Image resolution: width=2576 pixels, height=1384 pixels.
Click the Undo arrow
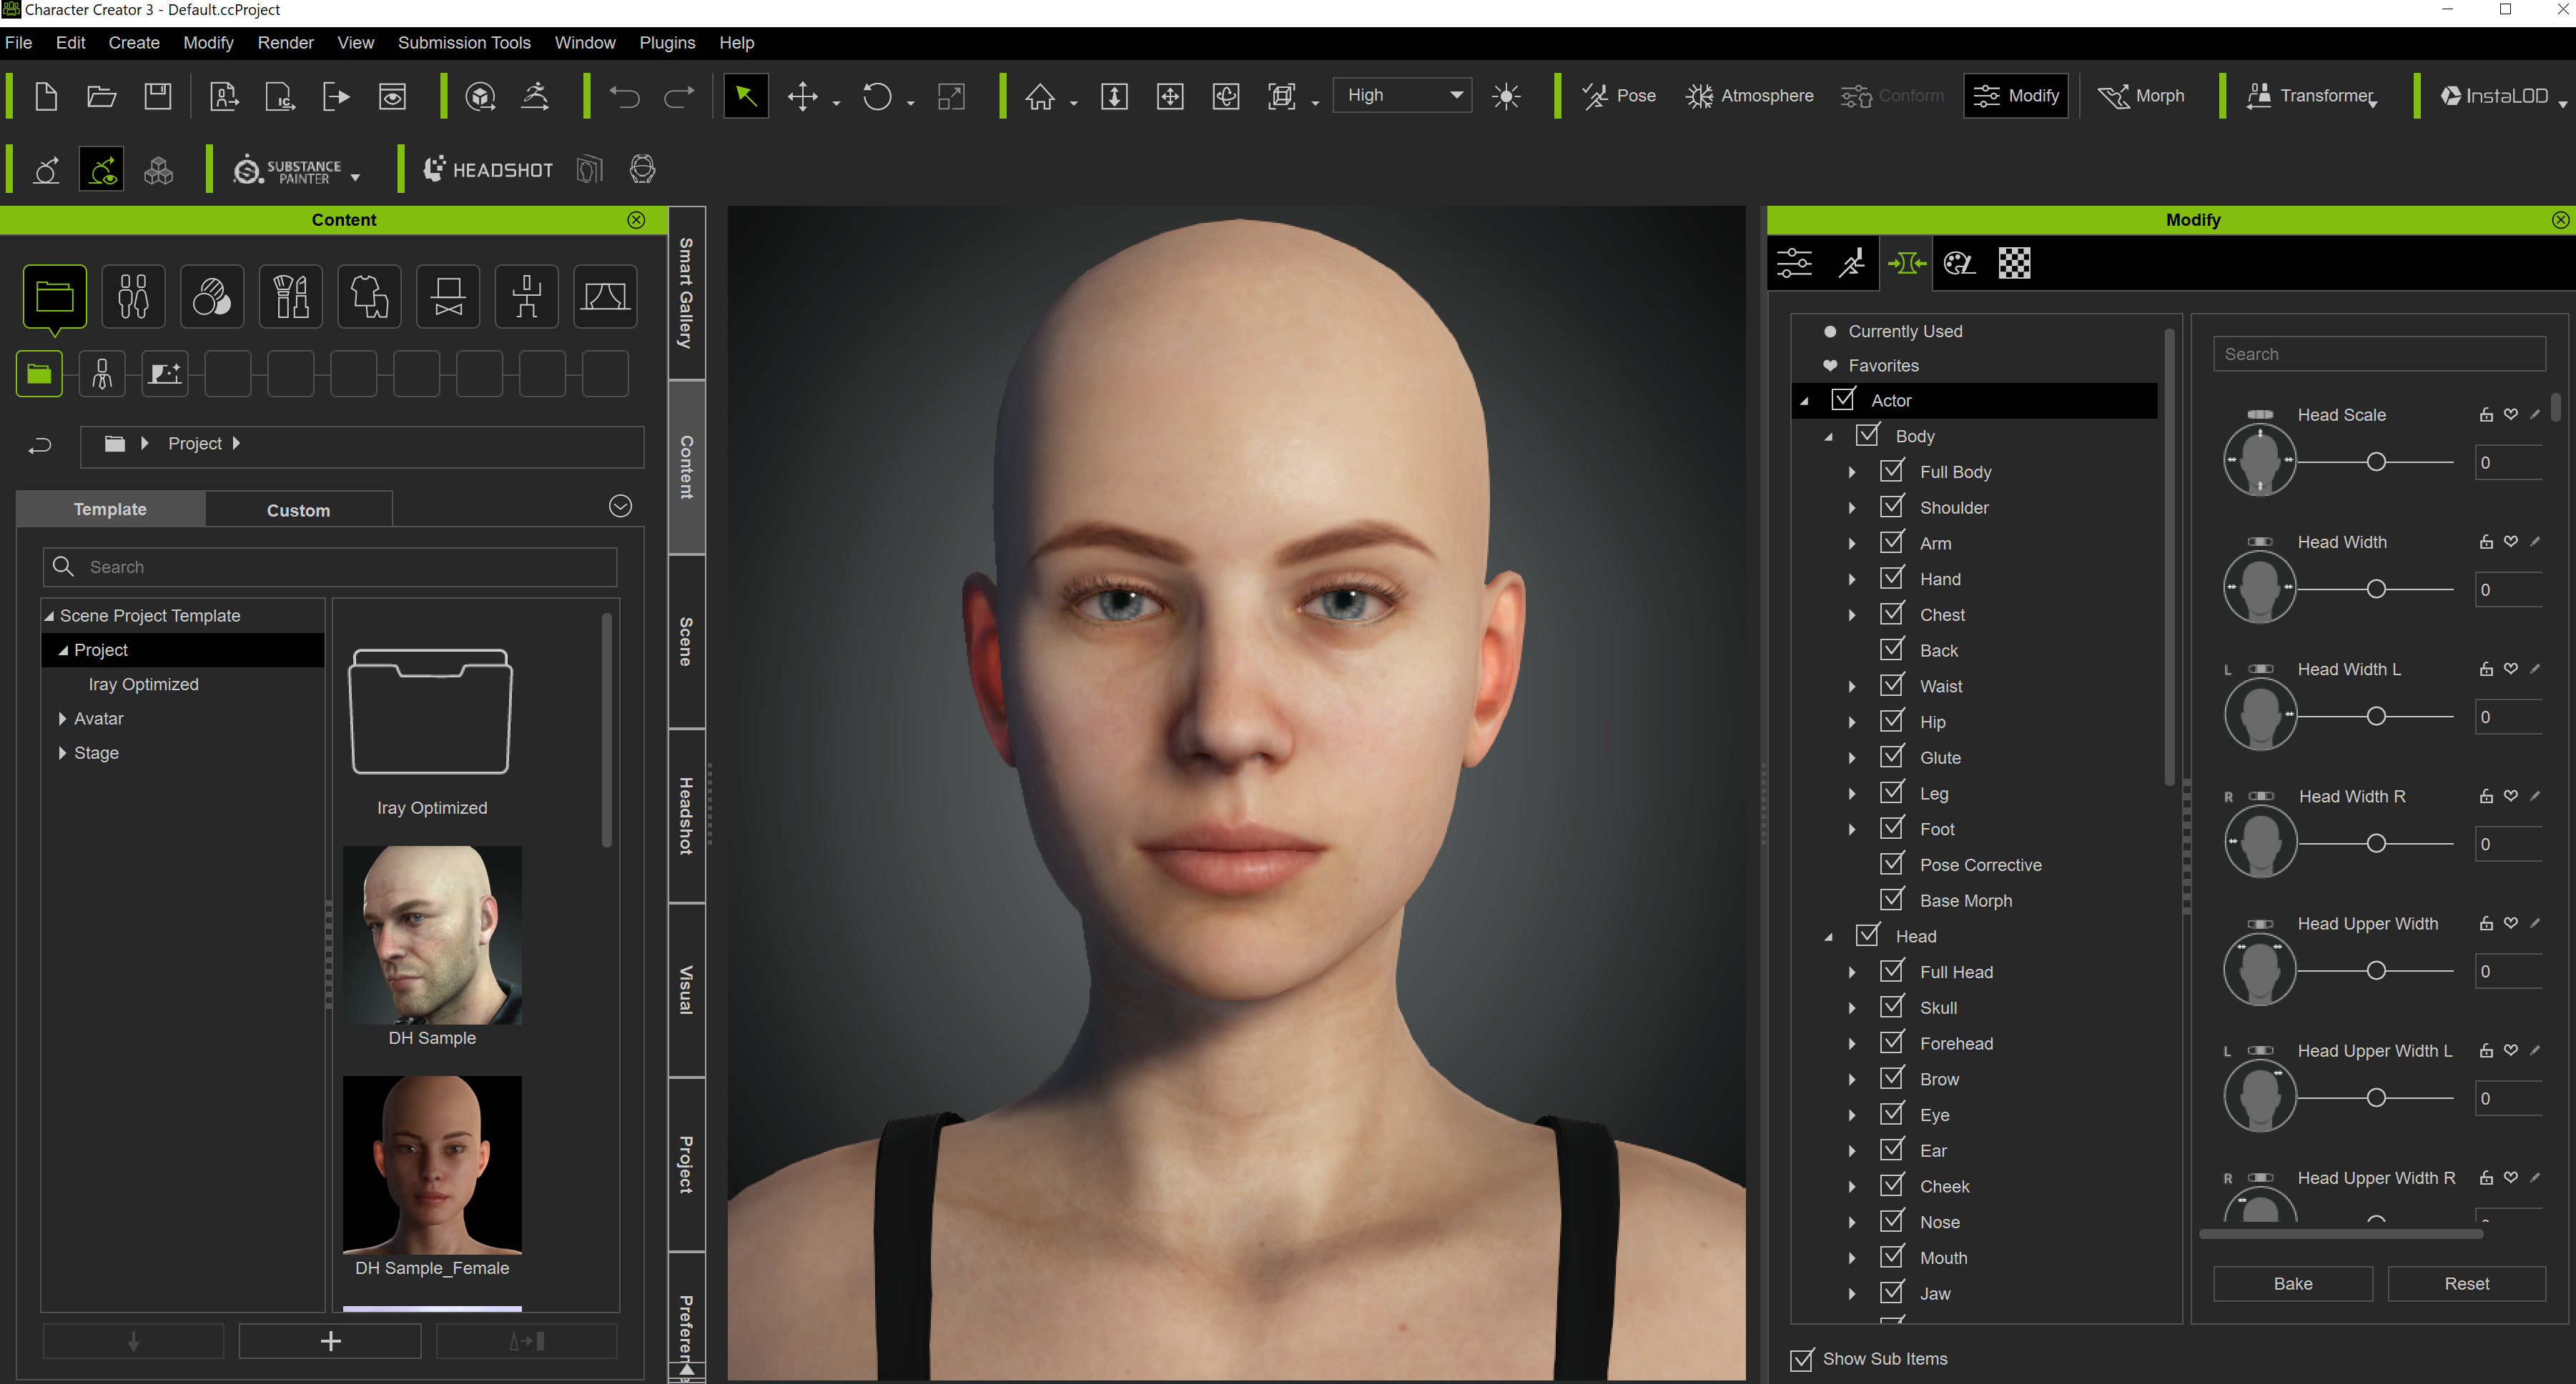pos(625,97)
